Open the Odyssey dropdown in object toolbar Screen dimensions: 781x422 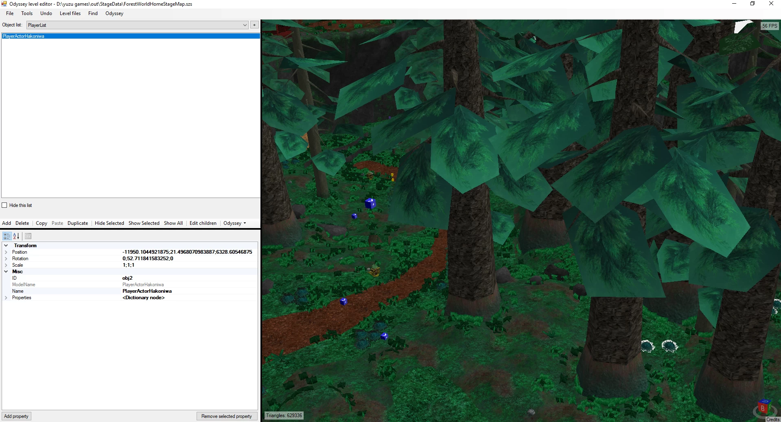click(234, 223)
